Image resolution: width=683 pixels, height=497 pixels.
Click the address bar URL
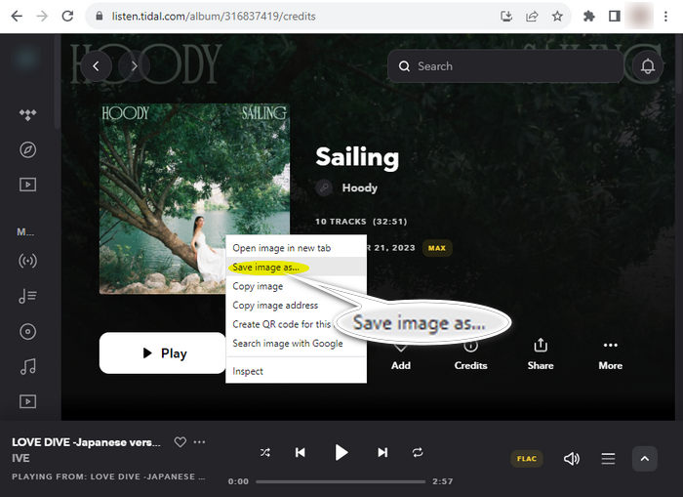point(214,17)
